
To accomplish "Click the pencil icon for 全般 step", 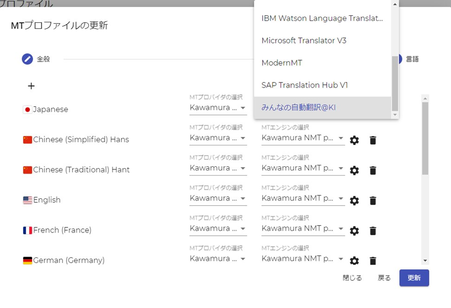I will click(27, 59).
